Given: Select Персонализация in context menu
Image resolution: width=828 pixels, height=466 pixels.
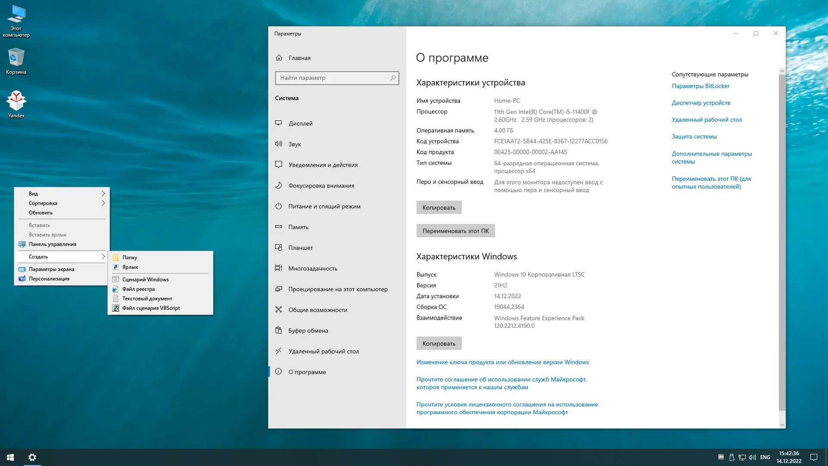Looking at the screenshot, I should coord(49,279).
